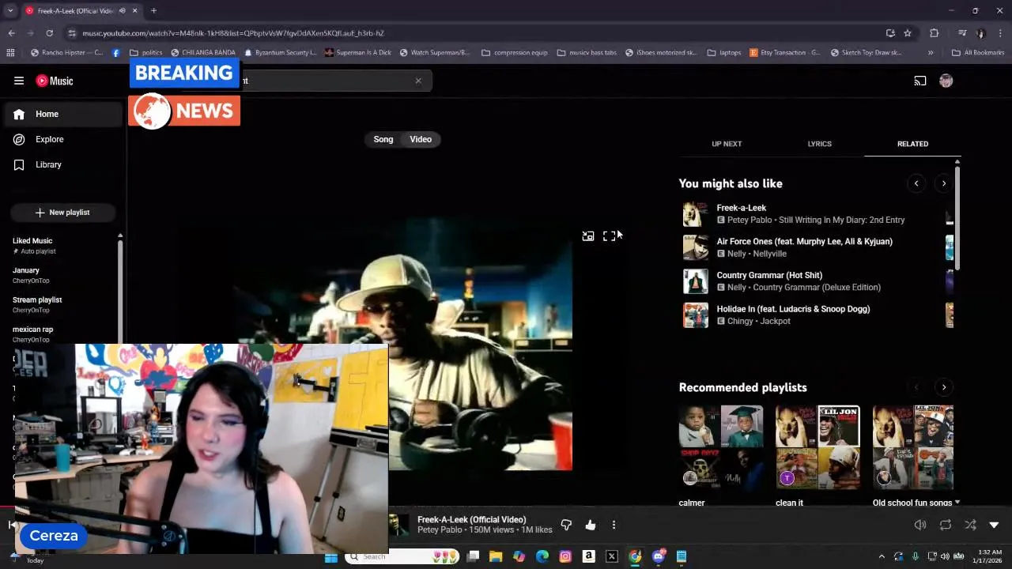Dislike the current song
Screen dimensions: 1012x569
pos(566,525)
